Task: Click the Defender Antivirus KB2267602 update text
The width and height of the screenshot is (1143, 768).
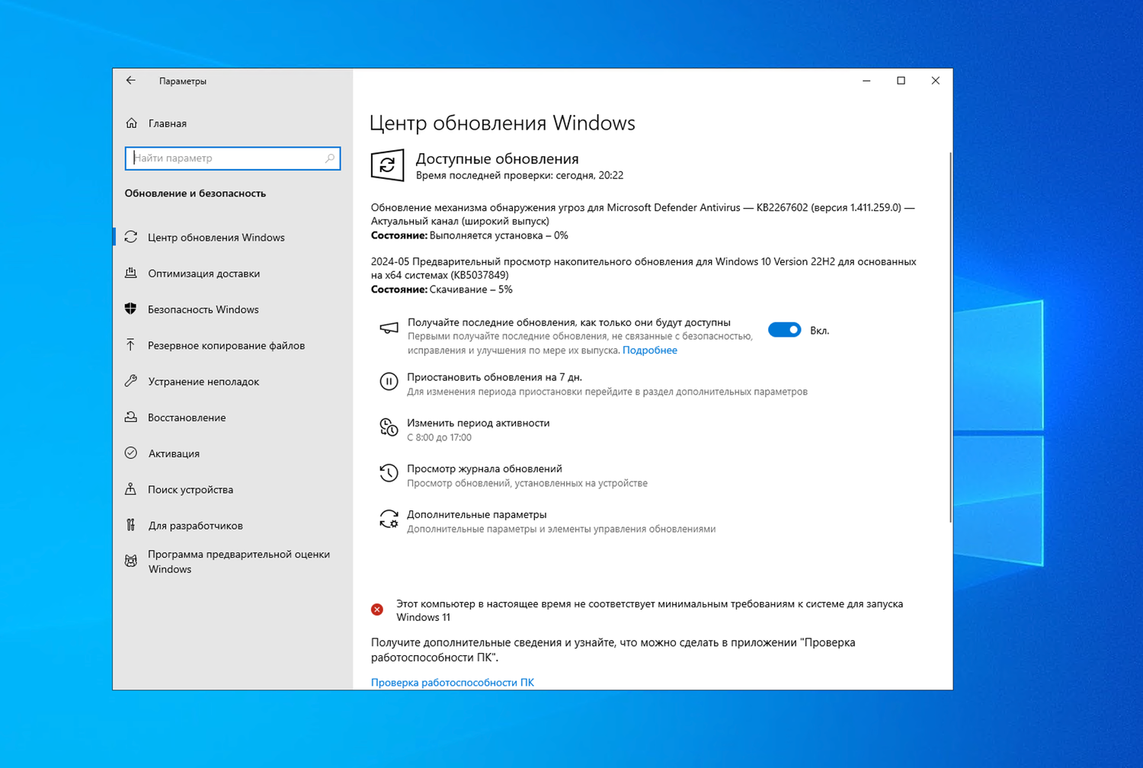Action: 643,214
